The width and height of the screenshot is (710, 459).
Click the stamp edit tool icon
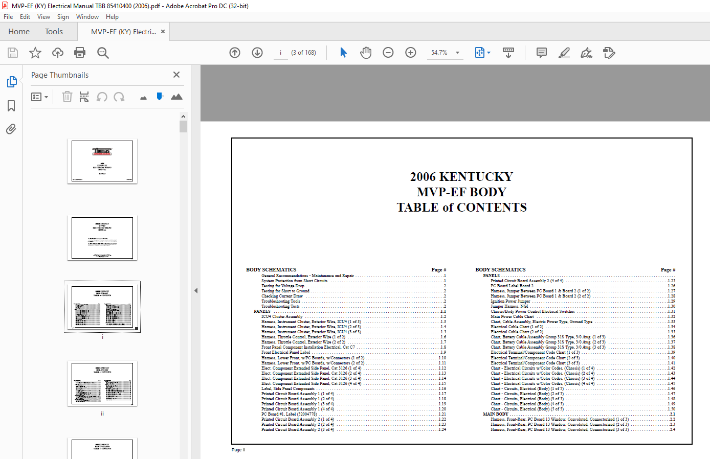(x=609, y=53)
